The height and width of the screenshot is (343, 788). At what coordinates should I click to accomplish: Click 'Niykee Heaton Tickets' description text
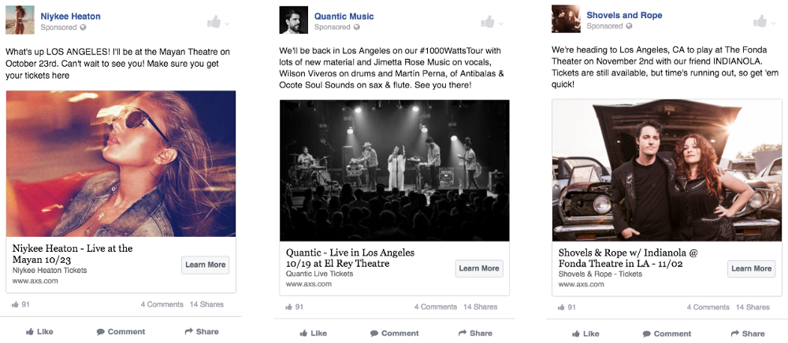pyautogui.click(x=49, y=271)
